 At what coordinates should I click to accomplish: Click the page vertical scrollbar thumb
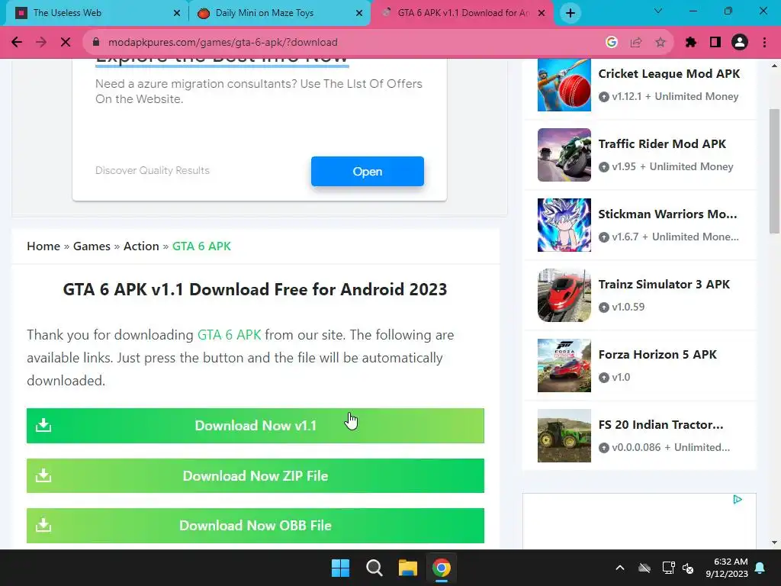(775, 171)
